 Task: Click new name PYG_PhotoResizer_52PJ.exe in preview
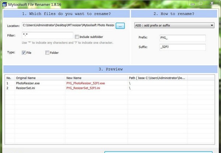(85, 83)
